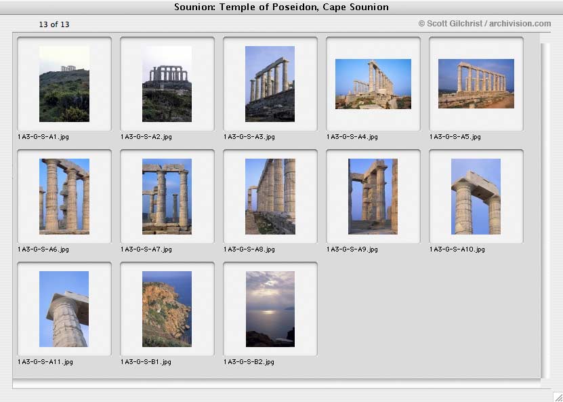563x402 pixels.
Task: View the 1A3-G-S-B2.jpg sunset sea thumbnail
Action: click(270, 309)
